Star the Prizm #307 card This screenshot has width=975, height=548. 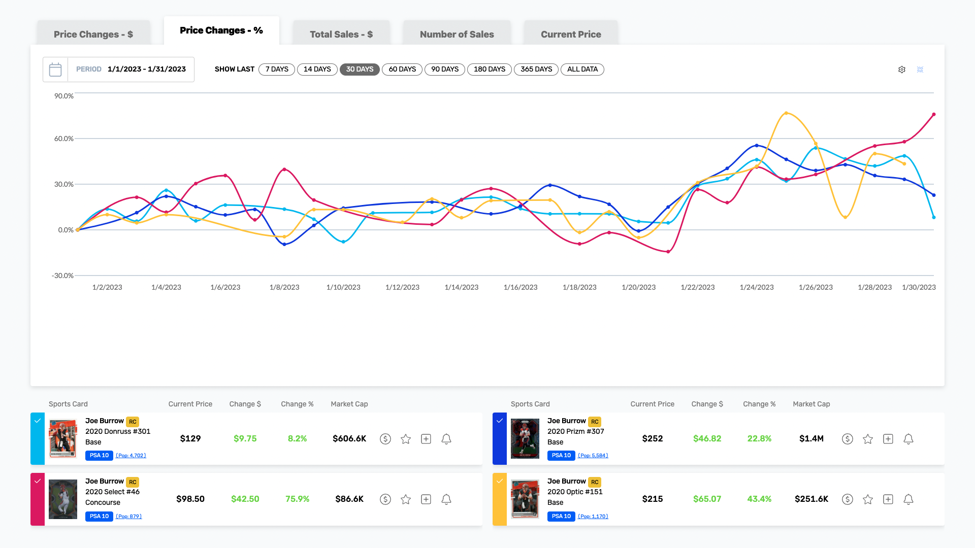tap(868, 439)
